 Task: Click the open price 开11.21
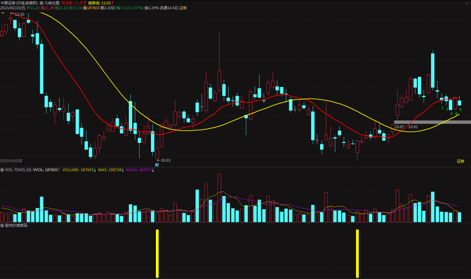pos(33,8)
